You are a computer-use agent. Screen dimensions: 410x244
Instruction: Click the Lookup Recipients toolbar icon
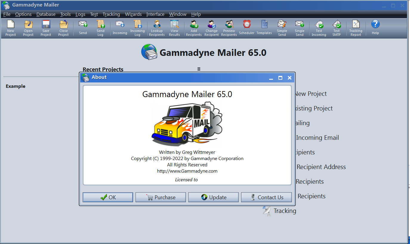pyautogui.click(x=157, y=28)
